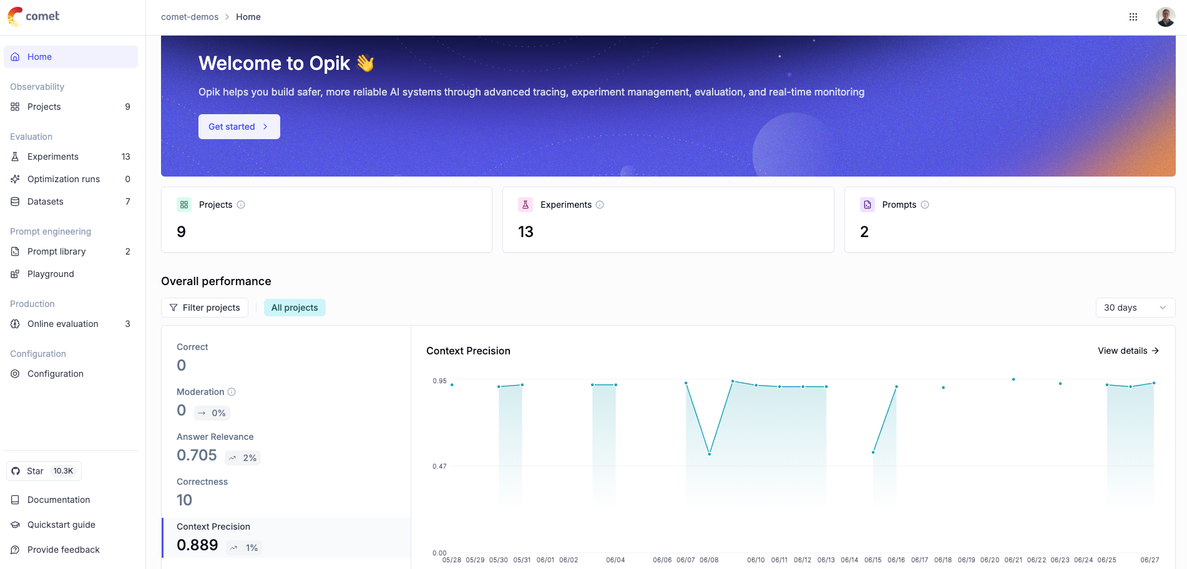Screen dimensions: 1187x569
Task: Click the Filter projects funnel icon
Action: (x=173, y=308)
